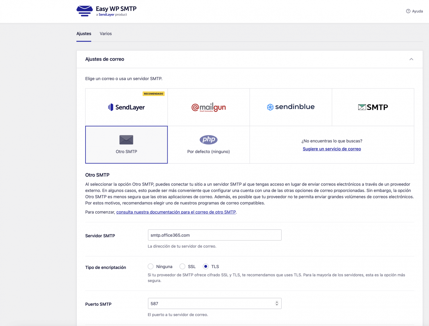Screen dimensions: 429x326
Task: Select the SMTP.com mailer card
Action: point(373,107)
